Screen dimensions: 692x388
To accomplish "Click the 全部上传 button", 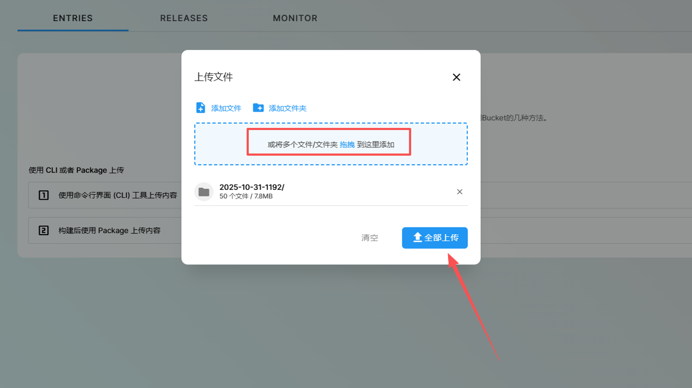I will click(434, 238).
